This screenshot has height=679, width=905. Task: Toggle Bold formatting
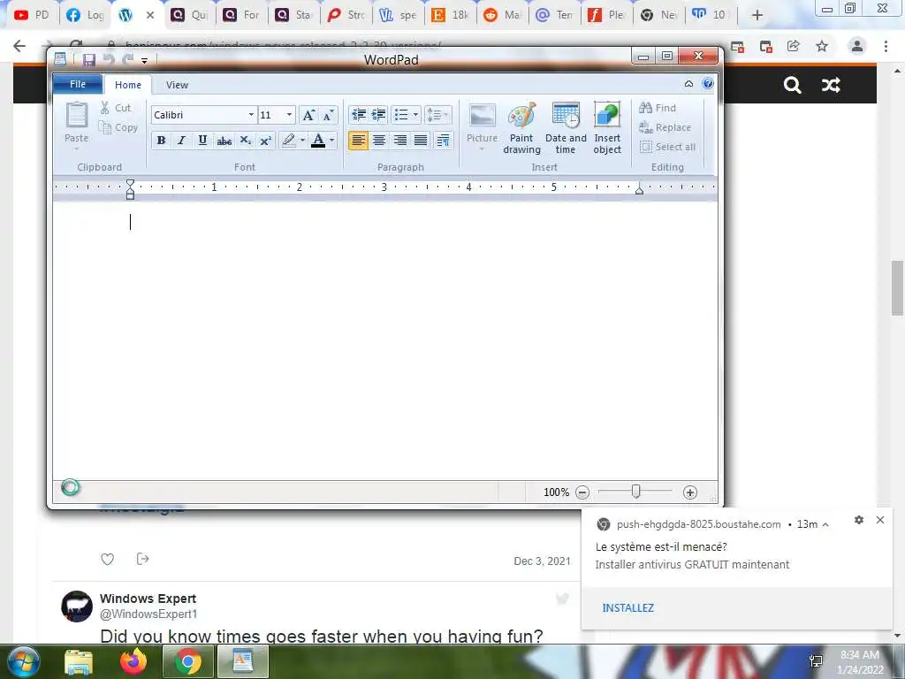pyautogui.click(x=161, y=141)
